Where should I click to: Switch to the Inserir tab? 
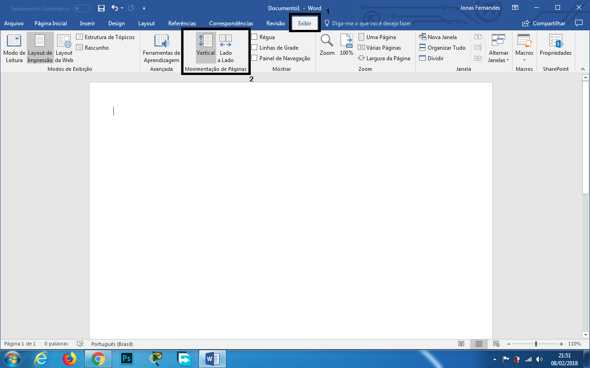(x=88, y=23)
